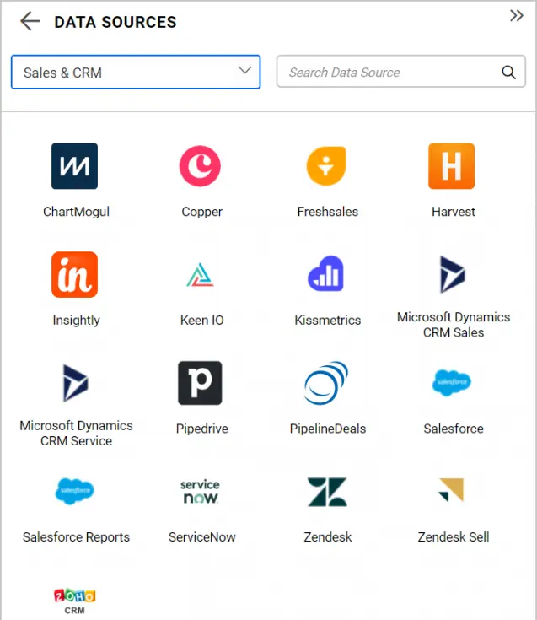Image resolution: width=537 pixels, height=620 pixels.
Task: Click the Salesforce data source icon
Action: coord(453,383)
